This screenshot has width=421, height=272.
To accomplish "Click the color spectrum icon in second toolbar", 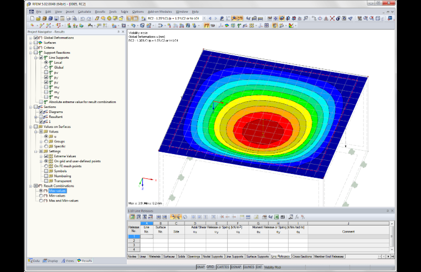I will [x=291, y=26].
